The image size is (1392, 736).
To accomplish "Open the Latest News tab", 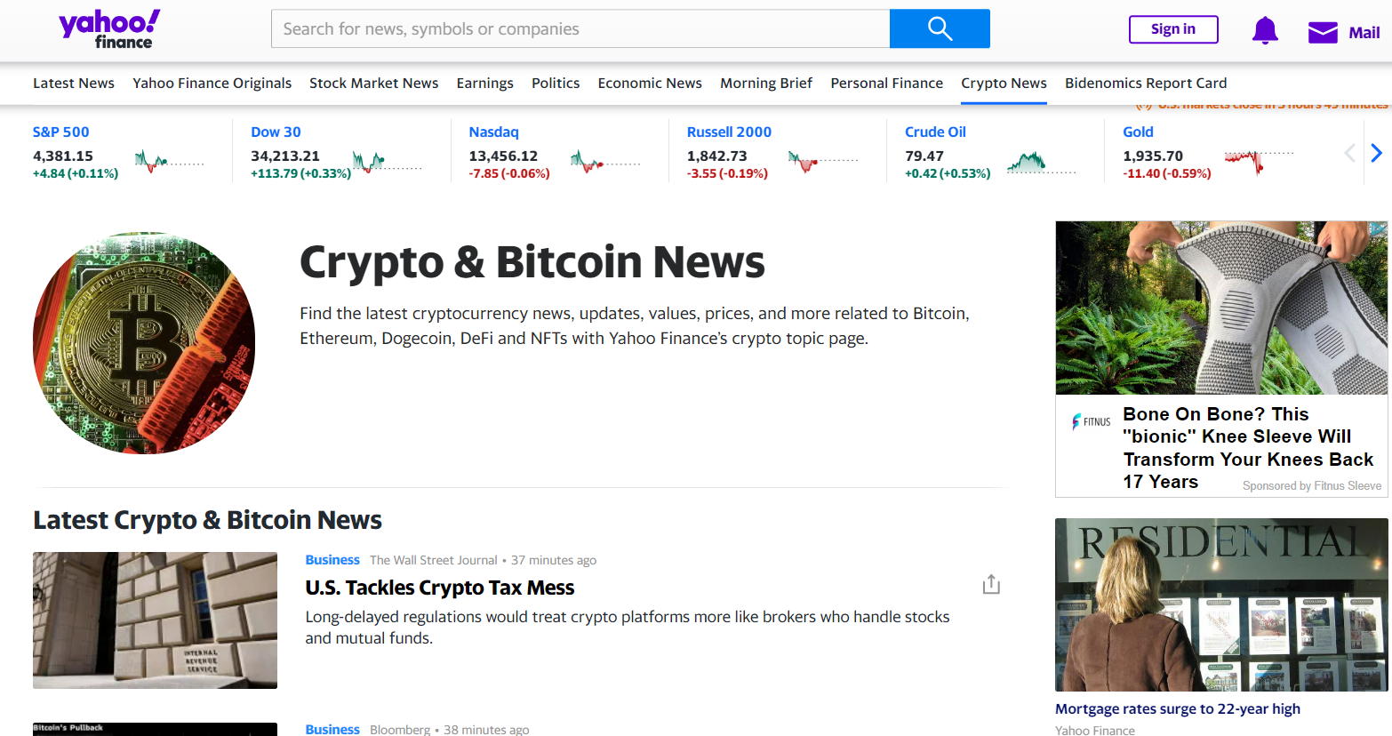I will tap(74, 83).
